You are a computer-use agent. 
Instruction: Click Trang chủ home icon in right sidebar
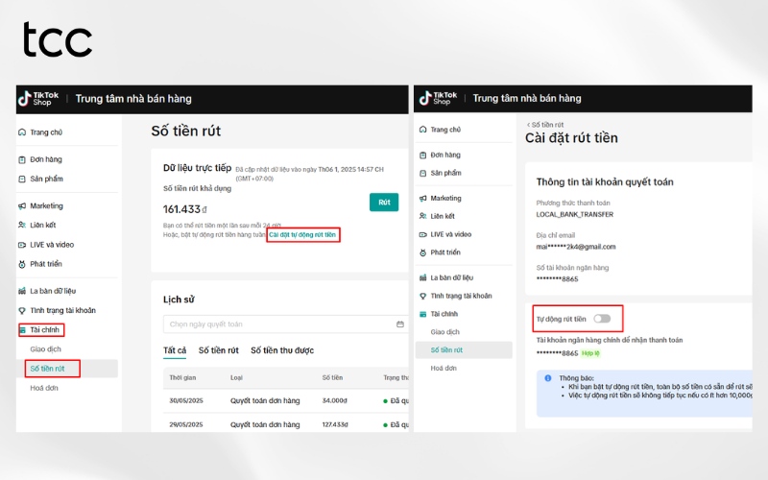pyautogui.click(x=423, y=130)
